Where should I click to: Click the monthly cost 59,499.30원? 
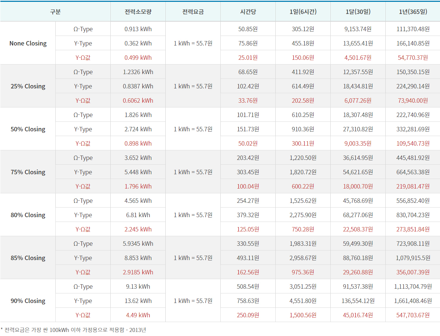tap(358, 244)
